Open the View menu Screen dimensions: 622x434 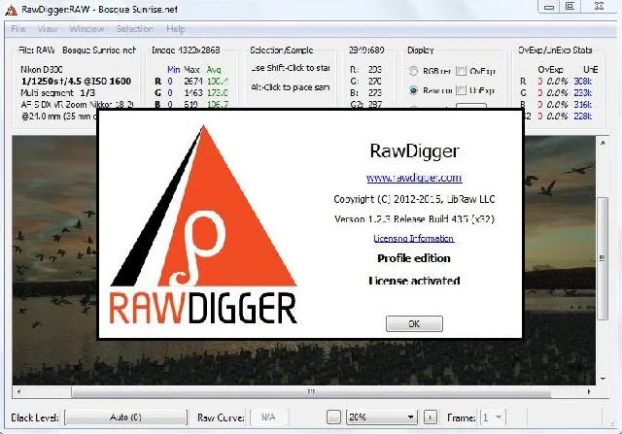tap(48, 29)
